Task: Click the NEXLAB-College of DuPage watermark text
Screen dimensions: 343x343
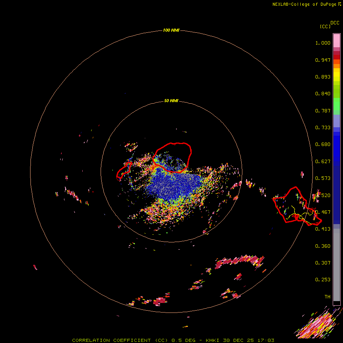Action: [x=307, y=4]
